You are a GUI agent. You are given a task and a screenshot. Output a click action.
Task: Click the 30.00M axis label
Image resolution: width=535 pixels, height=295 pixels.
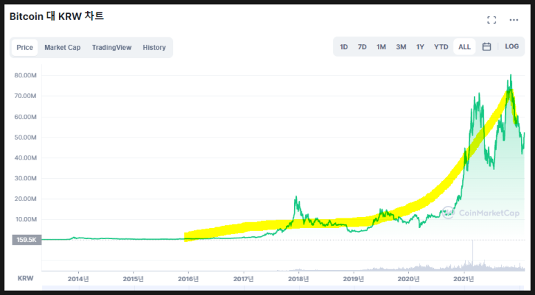pyautogui.click(x=25, y=178)
